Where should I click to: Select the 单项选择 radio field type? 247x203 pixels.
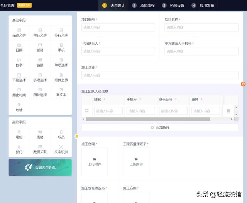click(61, 62)
